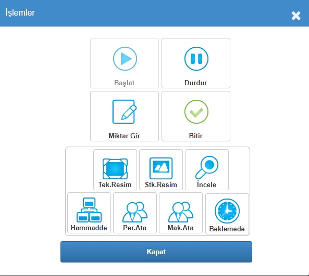Finish the operation with Bitir checkmark icon

click(x=196, y=112)
